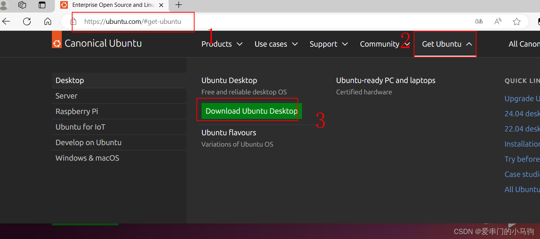Open the All Ubuntu quick link

pyautogui.click(x=522, y=189)
